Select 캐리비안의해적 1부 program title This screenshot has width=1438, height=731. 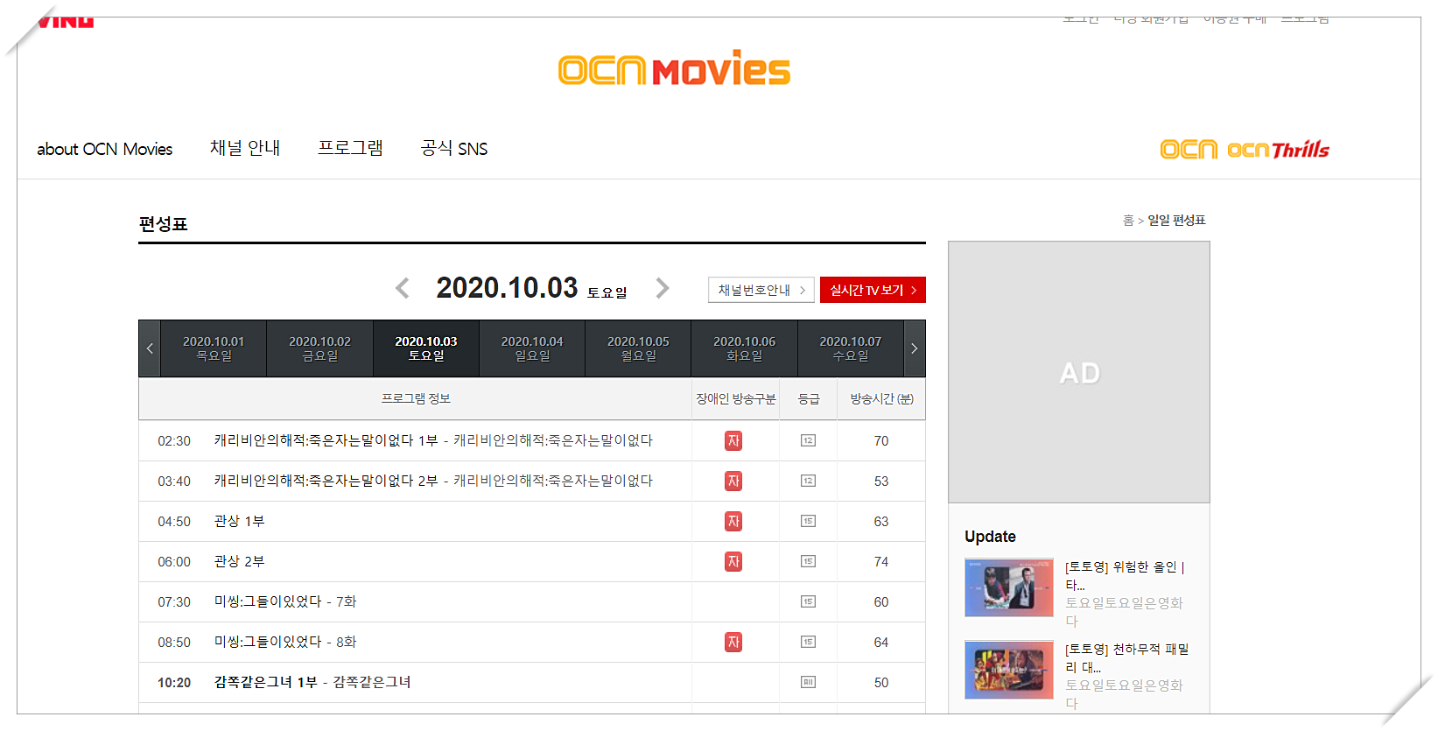433,440
